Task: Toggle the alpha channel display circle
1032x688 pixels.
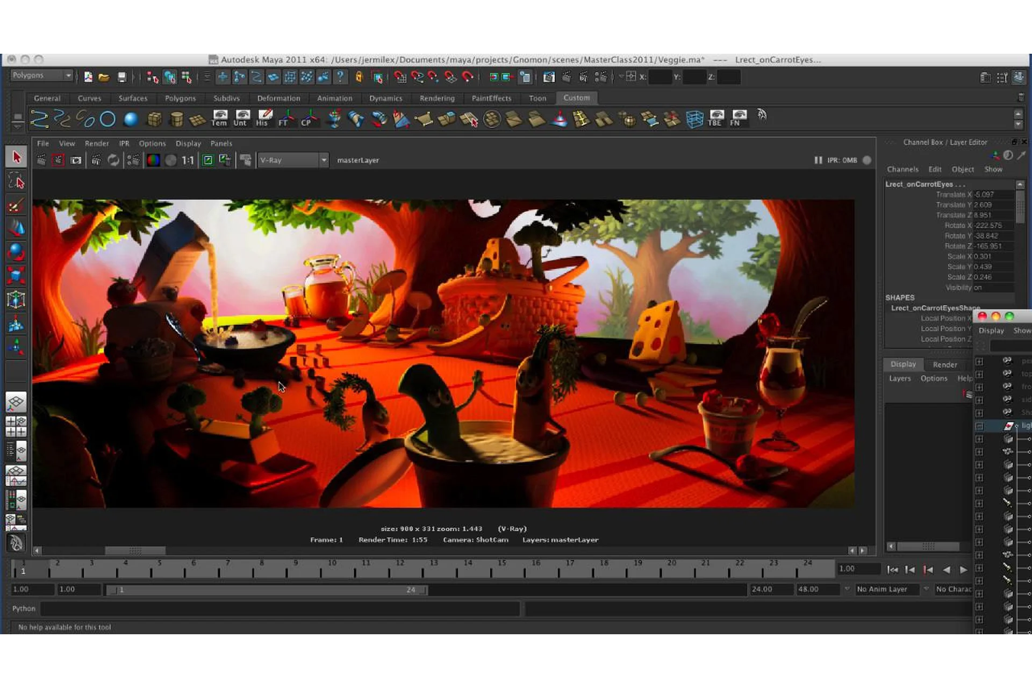Action: (x=170, y=160)
